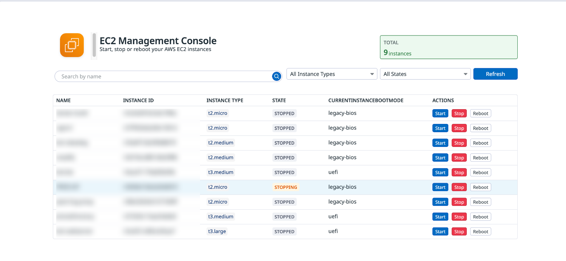
Task: Click the Refresh button
Action: (x=495, y=74)
